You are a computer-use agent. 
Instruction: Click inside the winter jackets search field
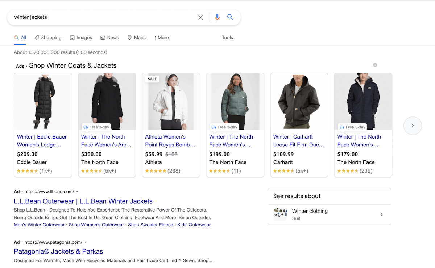101,17
